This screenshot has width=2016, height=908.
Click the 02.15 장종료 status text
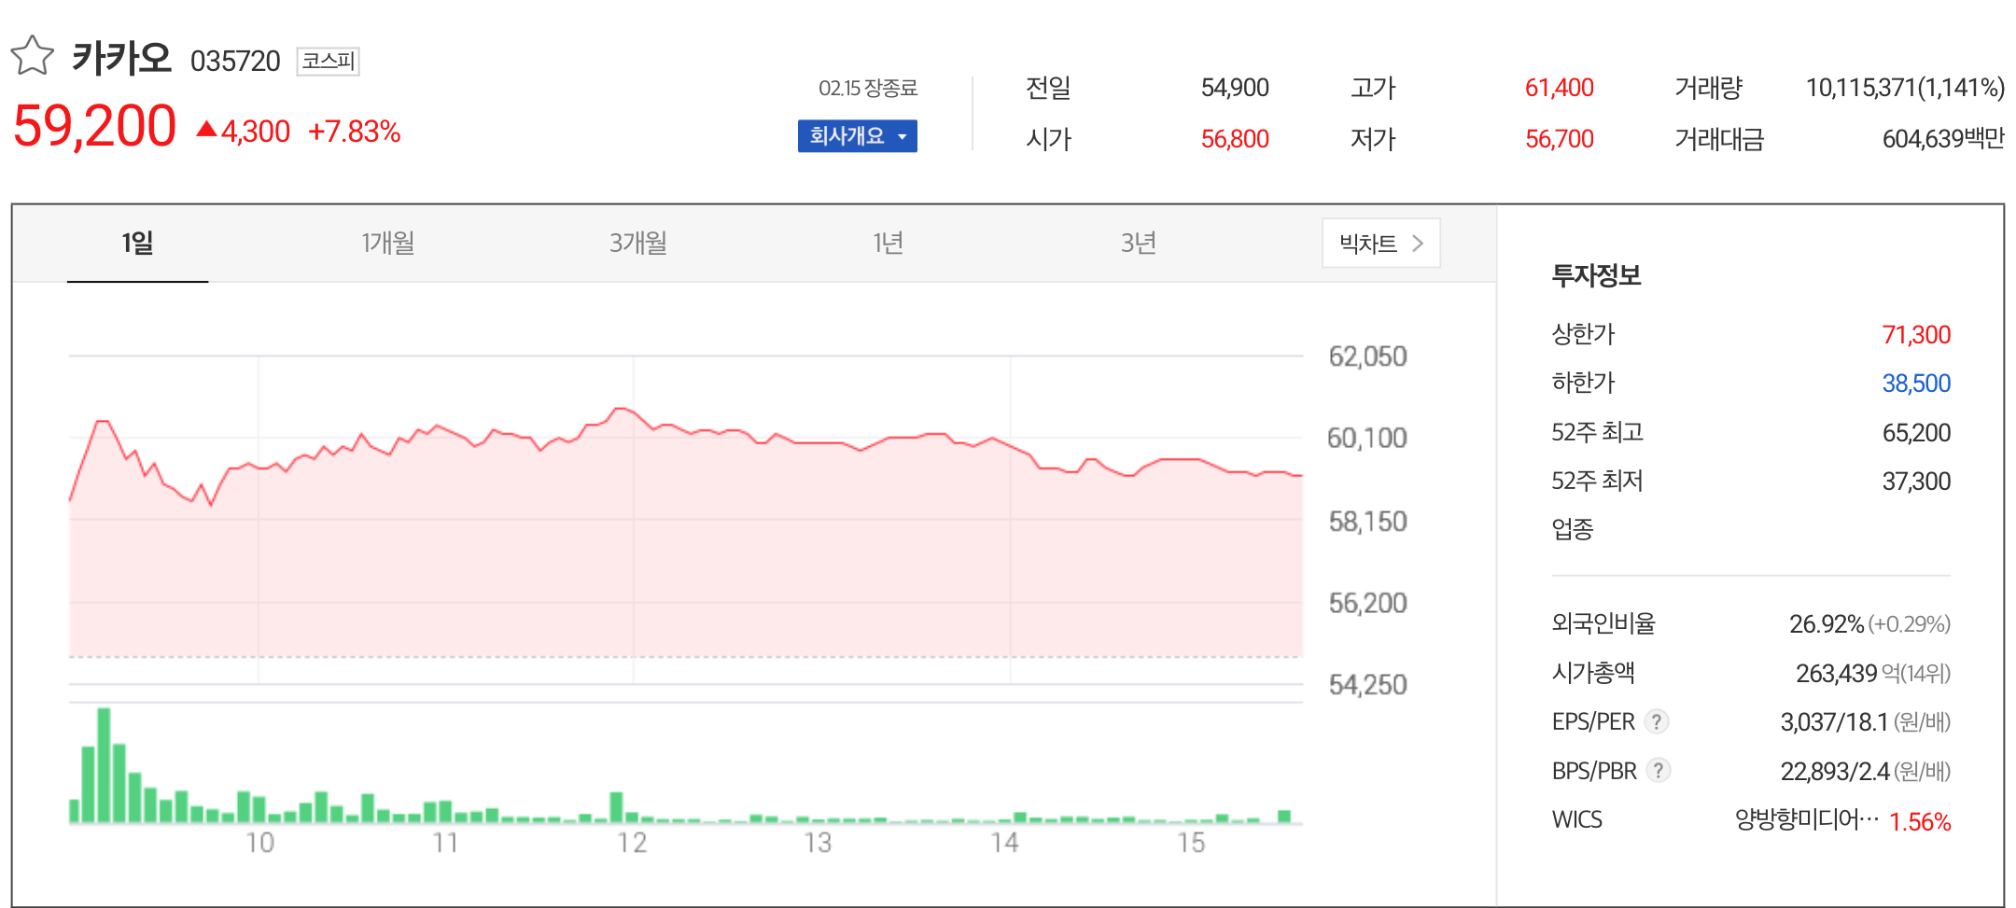868,88
